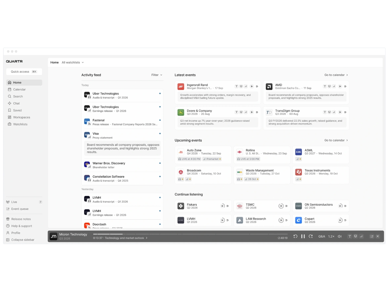The image size is (389, 292).
Task: Open Release notes
Action: [24, 219]
